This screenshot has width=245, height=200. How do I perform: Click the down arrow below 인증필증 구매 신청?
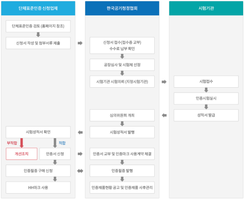point(55,179)
